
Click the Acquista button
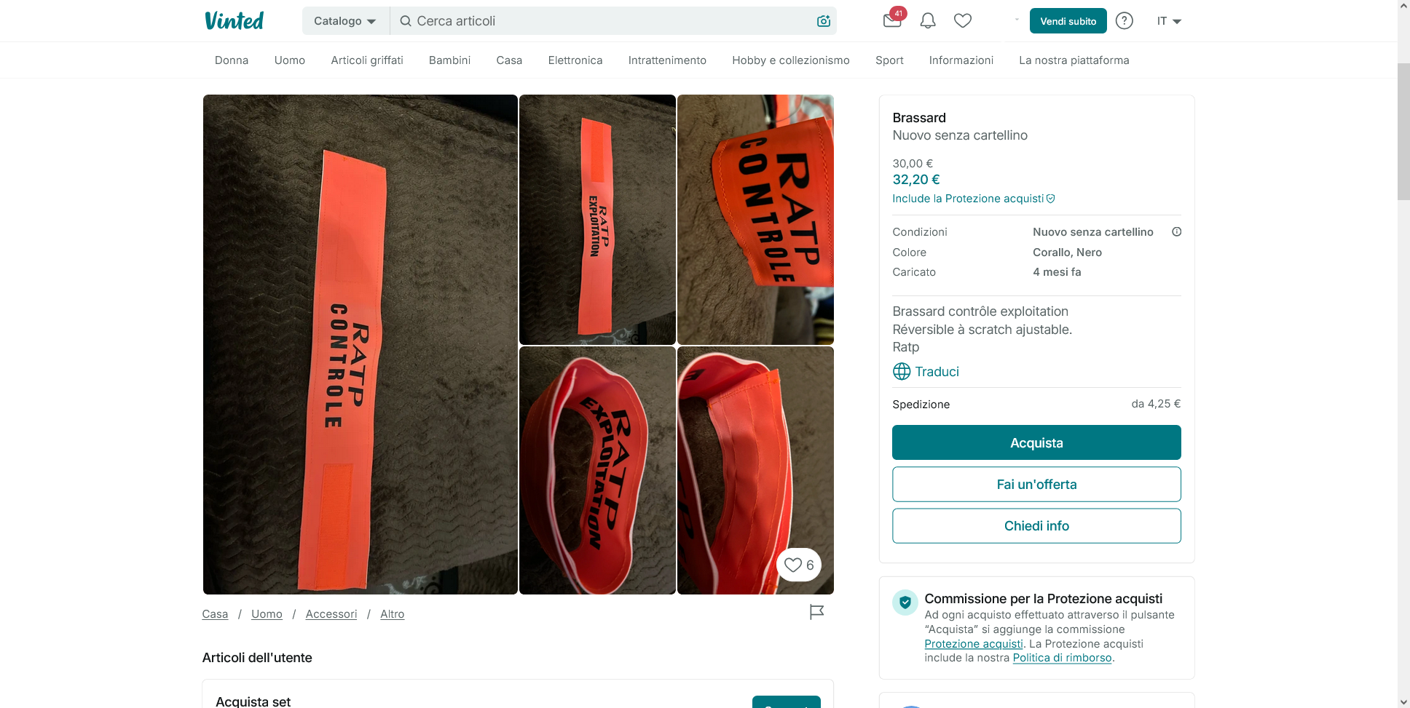[x=1036, y=442]
